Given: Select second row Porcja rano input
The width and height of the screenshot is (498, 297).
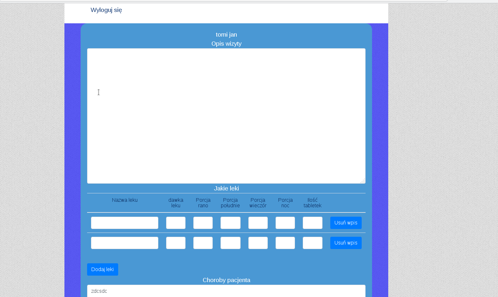Looking at the screenshot, I should [x=203, y=243].
